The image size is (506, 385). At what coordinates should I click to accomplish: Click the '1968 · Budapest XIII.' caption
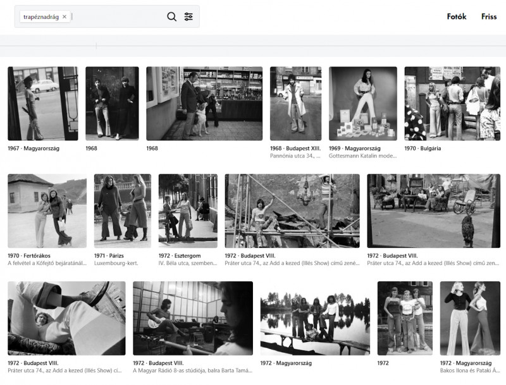click(x=295, y=149)
